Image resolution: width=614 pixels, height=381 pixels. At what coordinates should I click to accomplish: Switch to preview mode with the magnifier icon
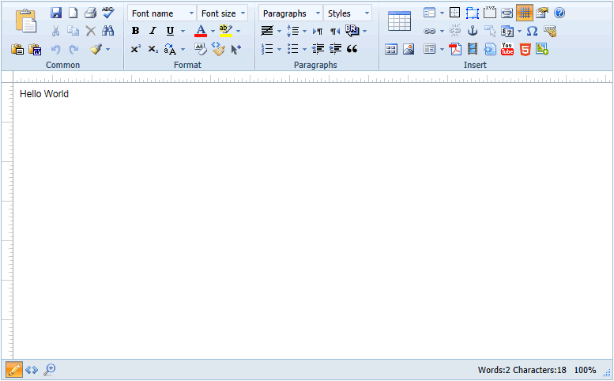click(x=49, y=369)
